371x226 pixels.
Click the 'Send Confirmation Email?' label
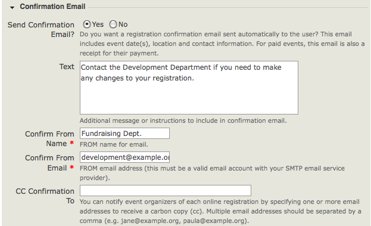point(41,30)
